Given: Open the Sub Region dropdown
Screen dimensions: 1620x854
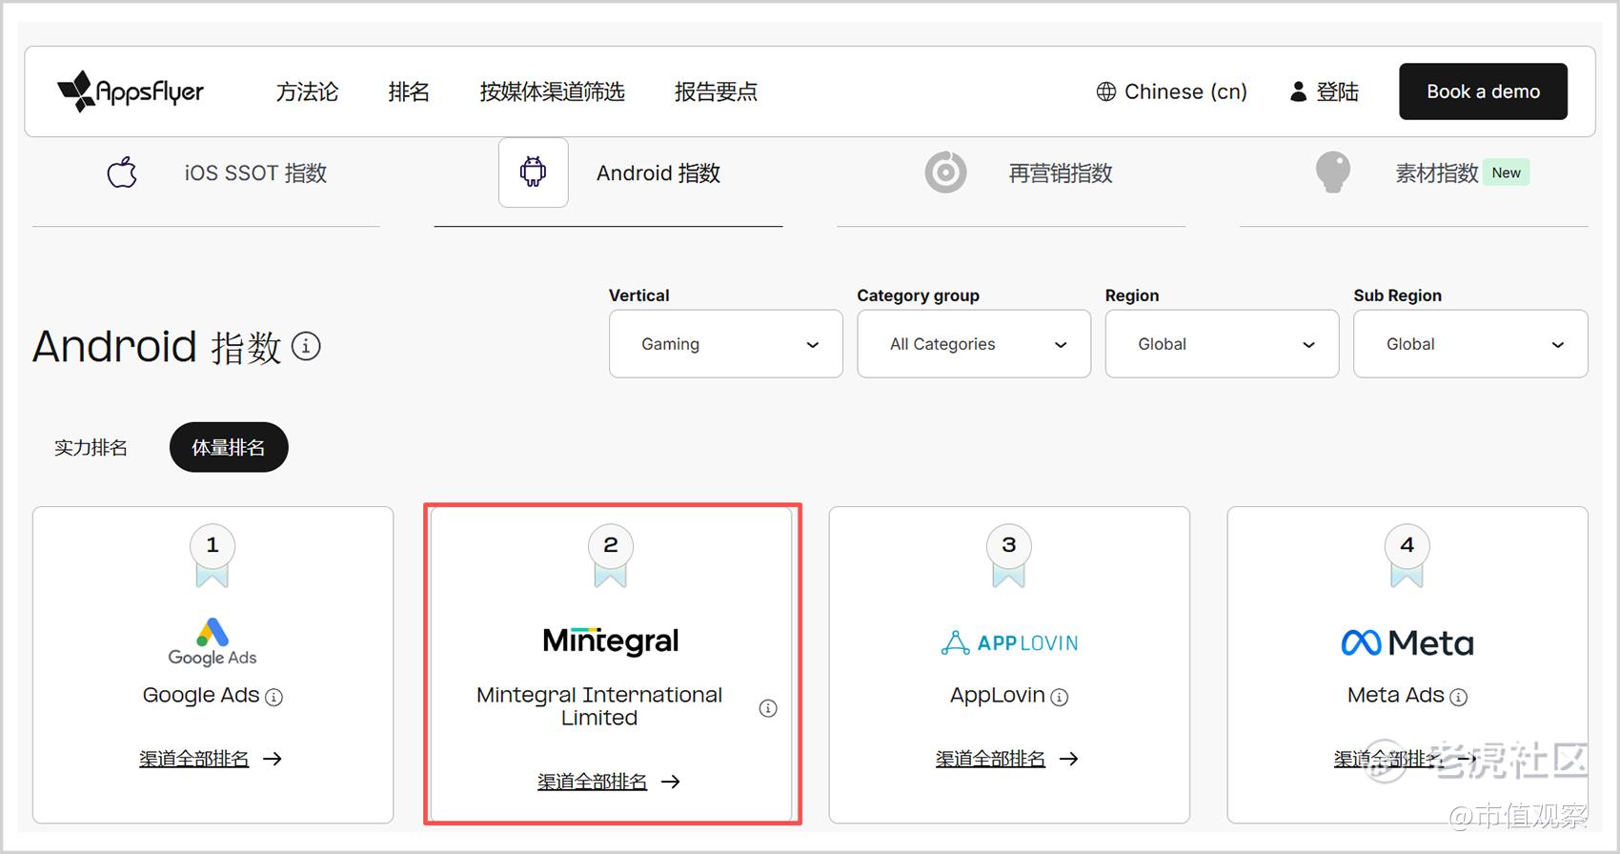Looking at the screenshot, I should click(1470, 344).
